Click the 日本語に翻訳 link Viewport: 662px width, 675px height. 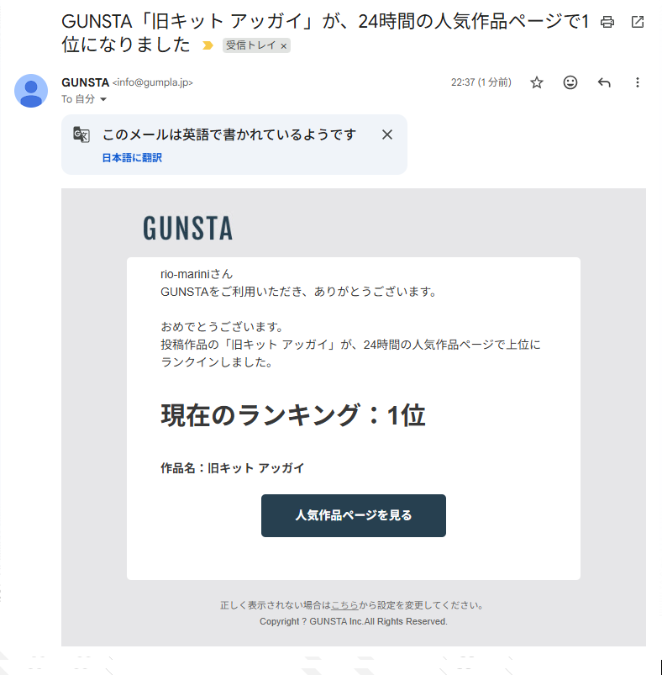click(x=132, y=158)
